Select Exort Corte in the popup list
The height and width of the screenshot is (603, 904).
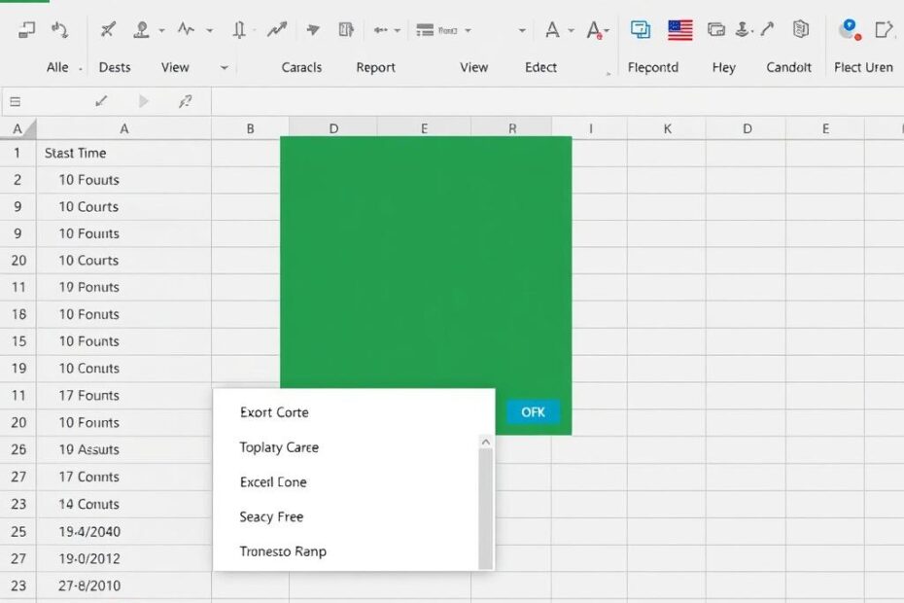pos(274,411)
